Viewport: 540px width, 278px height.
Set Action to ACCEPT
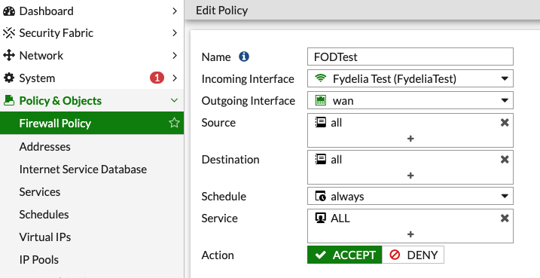[x=345, y=255]
